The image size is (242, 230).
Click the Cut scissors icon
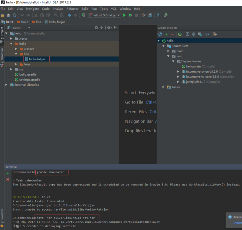tap(36, 15)
